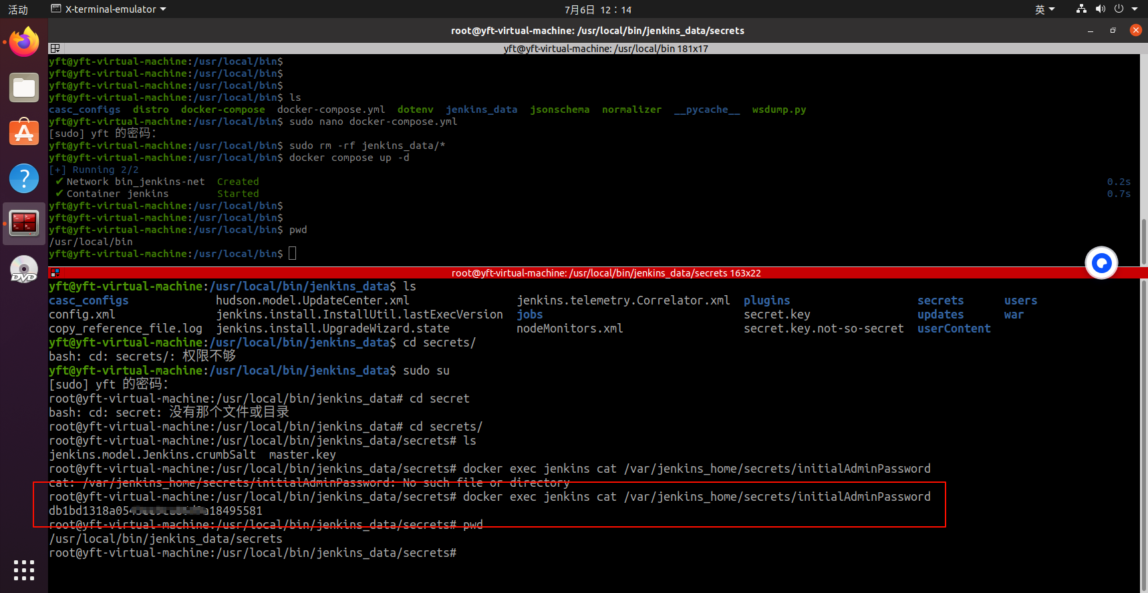Maximize the terminal window
The image size is (1148, 593).
coord(1113,31)
